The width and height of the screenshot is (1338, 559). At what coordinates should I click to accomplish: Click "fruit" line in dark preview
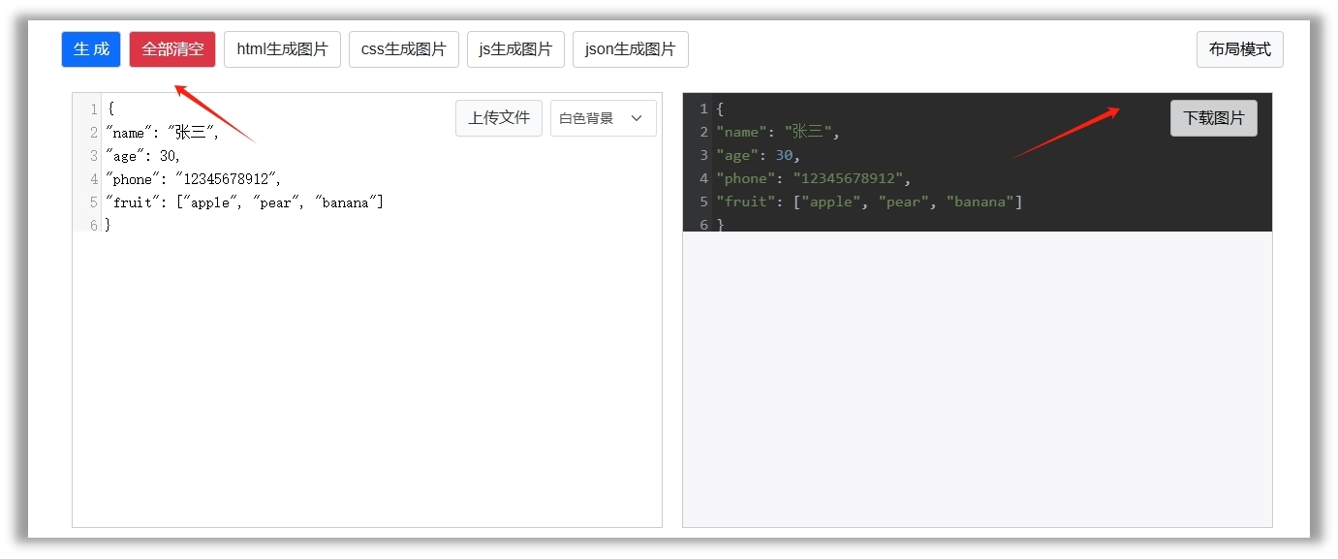pyautogui.click(x=869, y=202)
